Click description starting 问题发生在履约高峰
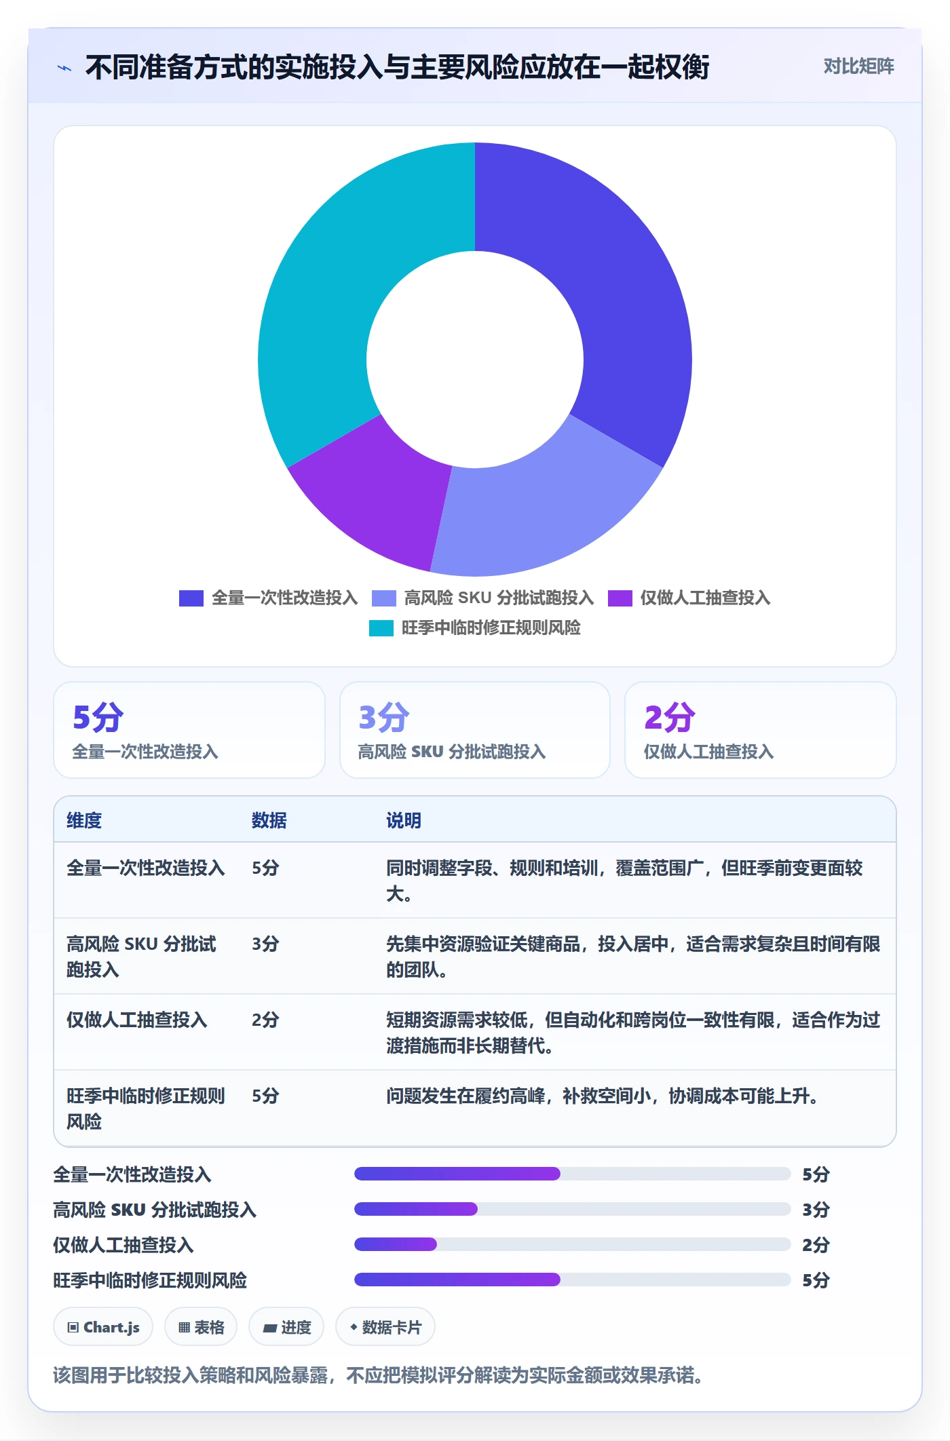The height and width of the screenshot is (1441, 950). [602, 1096]
